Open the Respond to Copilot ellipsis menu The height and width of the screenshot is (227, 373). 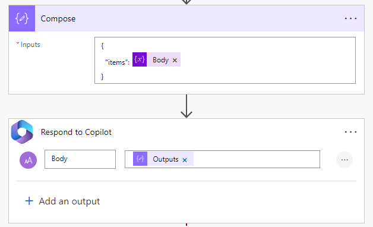click(x=350, y=132)
